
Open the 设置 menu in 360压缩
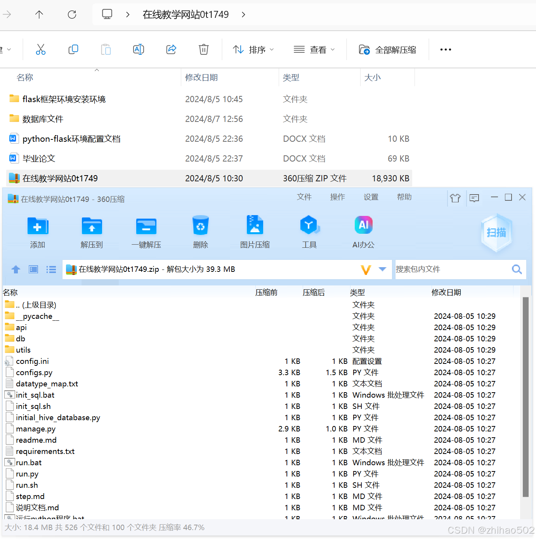click(x=371, y=197)
